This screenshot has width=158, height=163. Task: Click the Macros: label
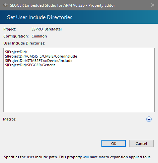10,119
